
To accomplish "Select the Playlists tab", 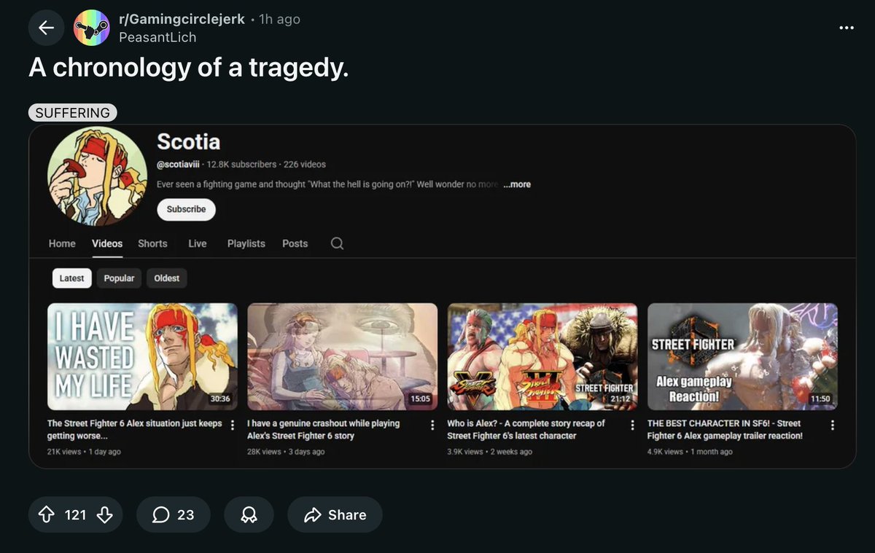I will (246, 244).
